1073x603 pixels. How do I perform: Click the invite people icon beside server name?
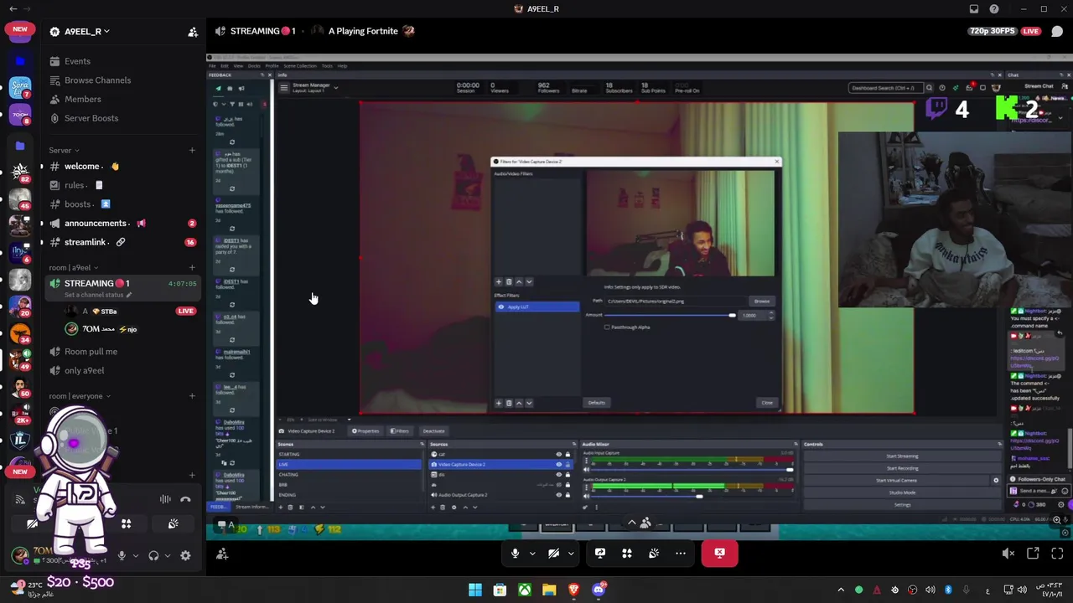pos(193,32)
